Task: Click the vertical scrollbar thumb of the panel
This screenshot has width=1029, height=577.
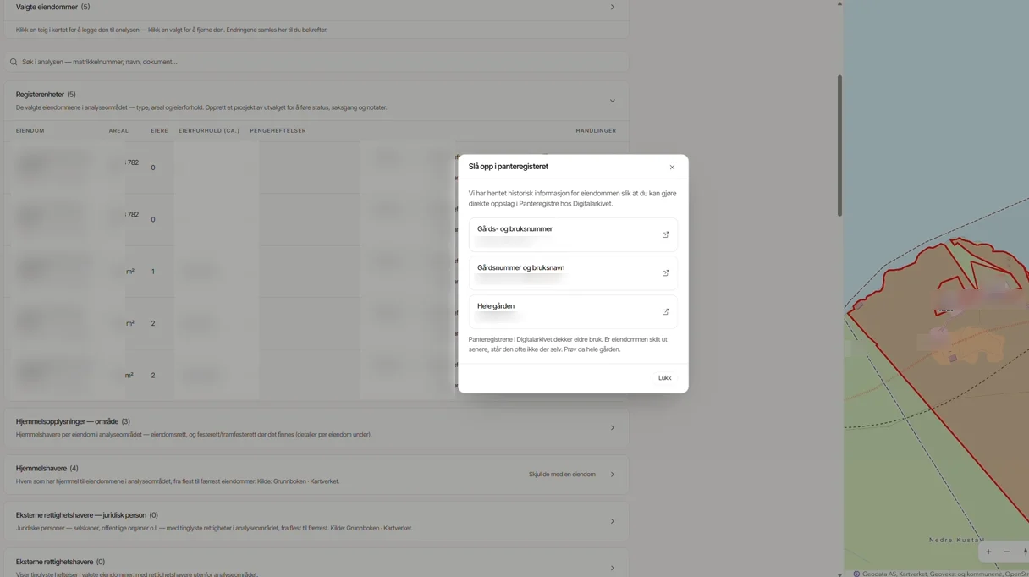Action: 839,146
